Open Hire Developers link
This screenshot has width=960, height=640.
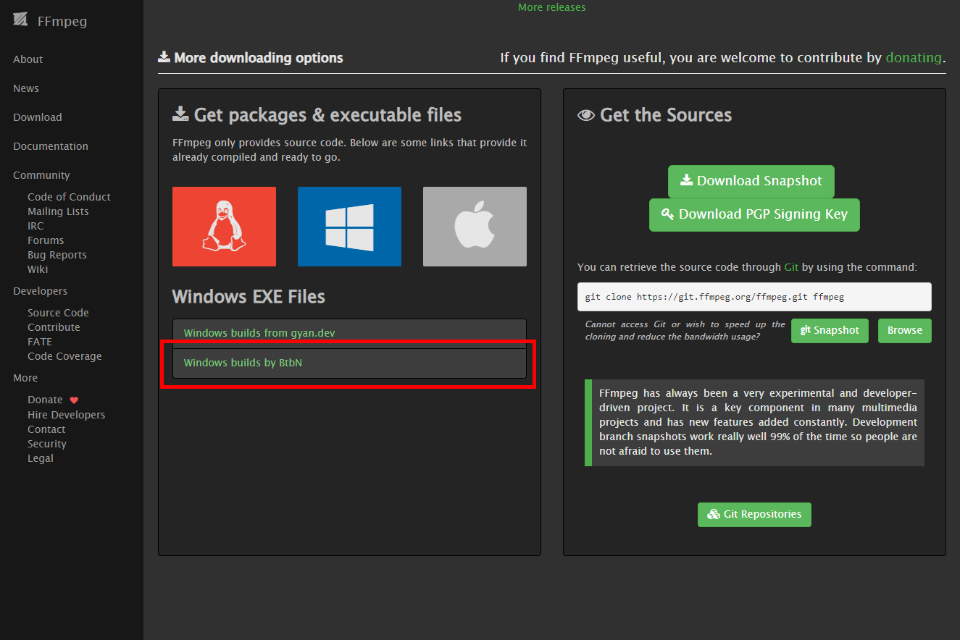[x=66, y=415]
